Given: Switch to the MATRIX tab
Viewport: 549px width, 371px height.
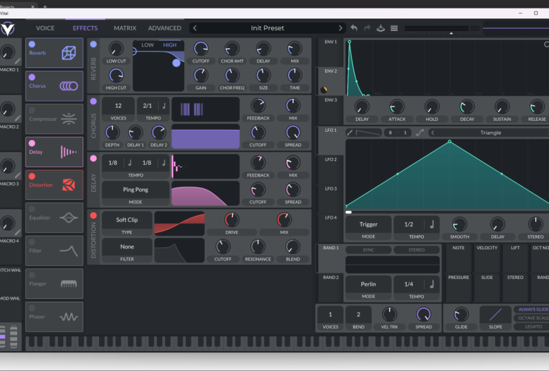Looking at the screenshot, I should 124,28.
